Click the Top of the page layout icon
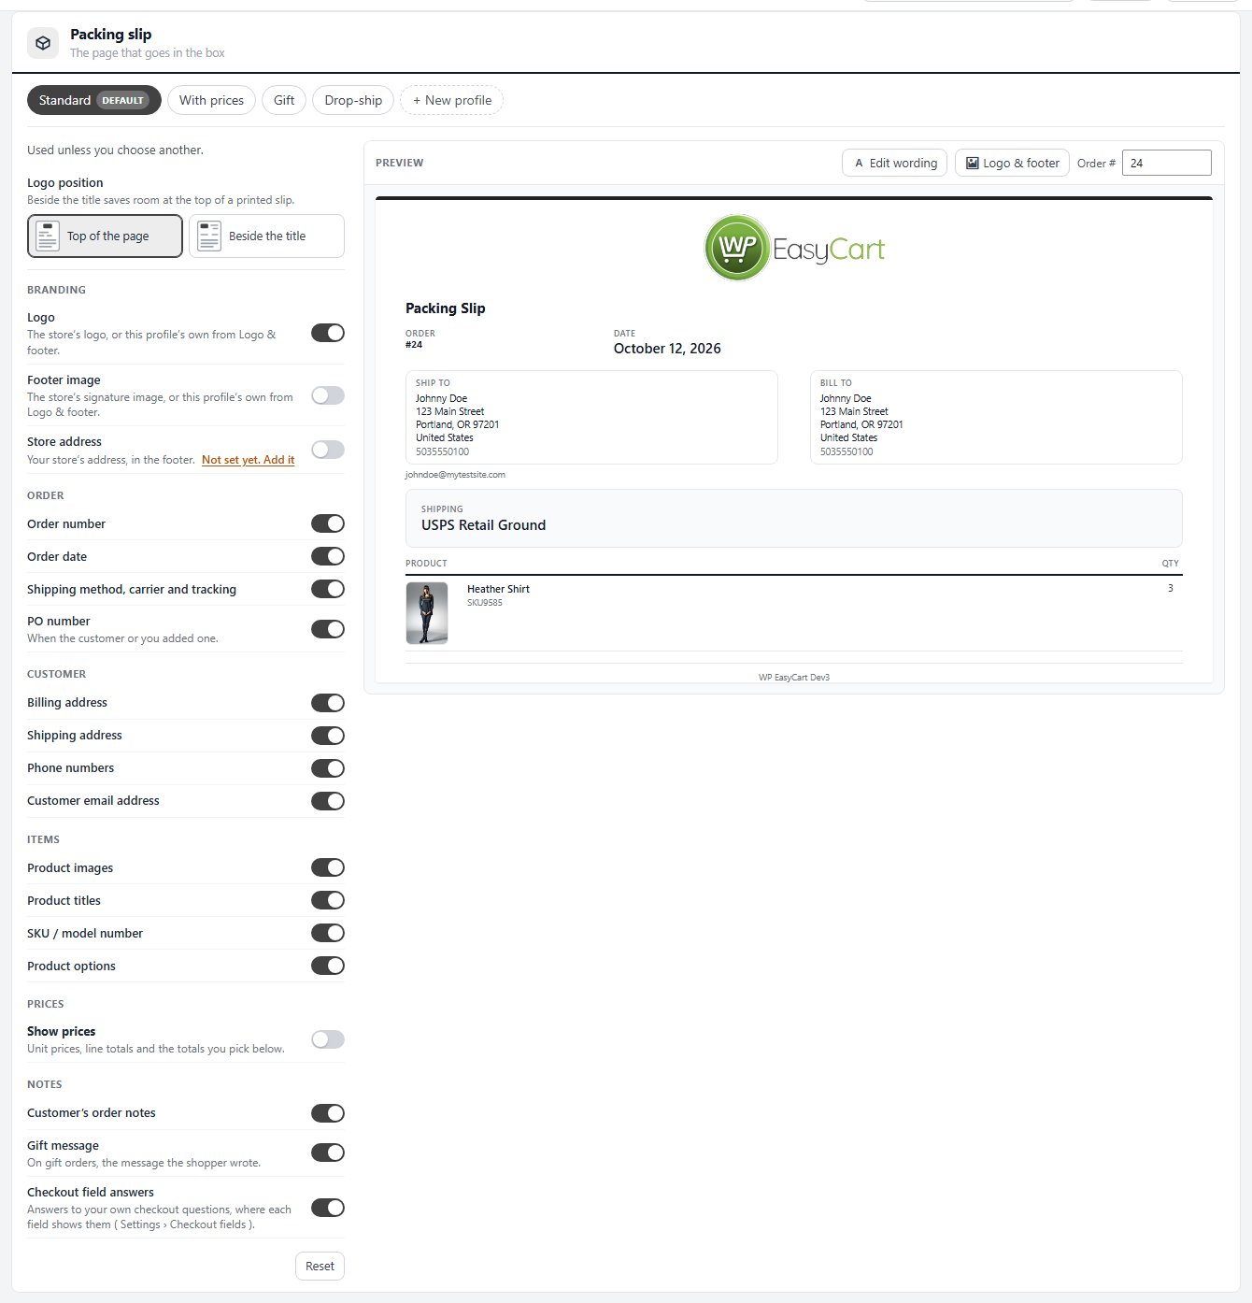Viewport: 1252px width, 1303px height. click(48, 236)
